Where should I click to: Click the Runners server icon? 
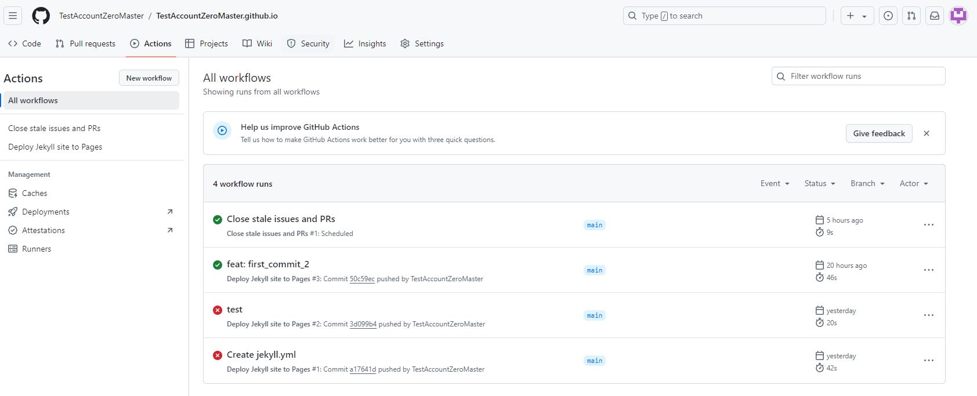(13, 249)
